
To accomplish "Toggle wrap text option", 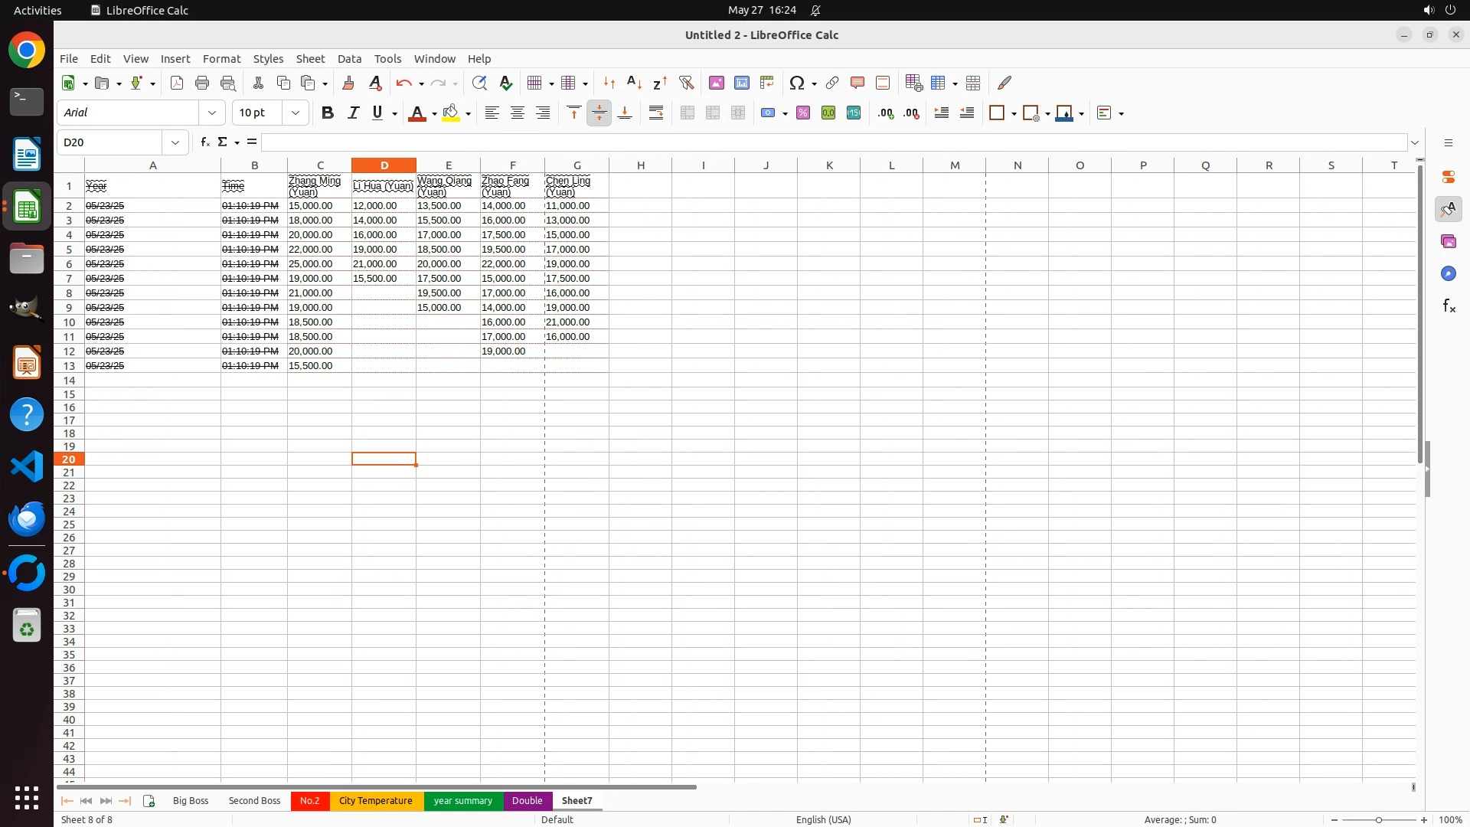I will coord(656,113).
